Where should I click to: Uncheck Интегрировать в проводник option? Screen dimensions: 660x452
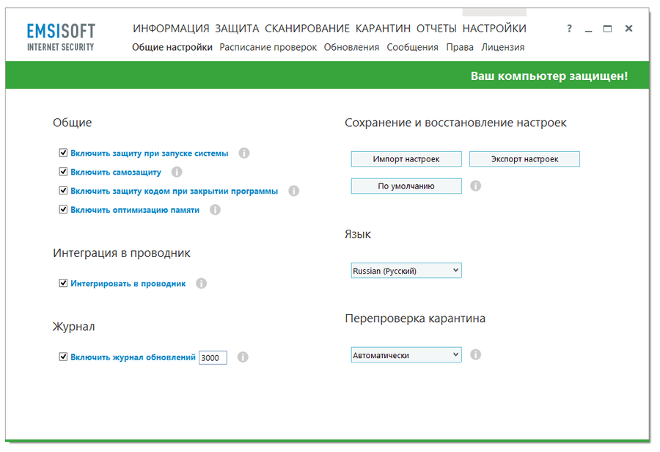(62, 283)
